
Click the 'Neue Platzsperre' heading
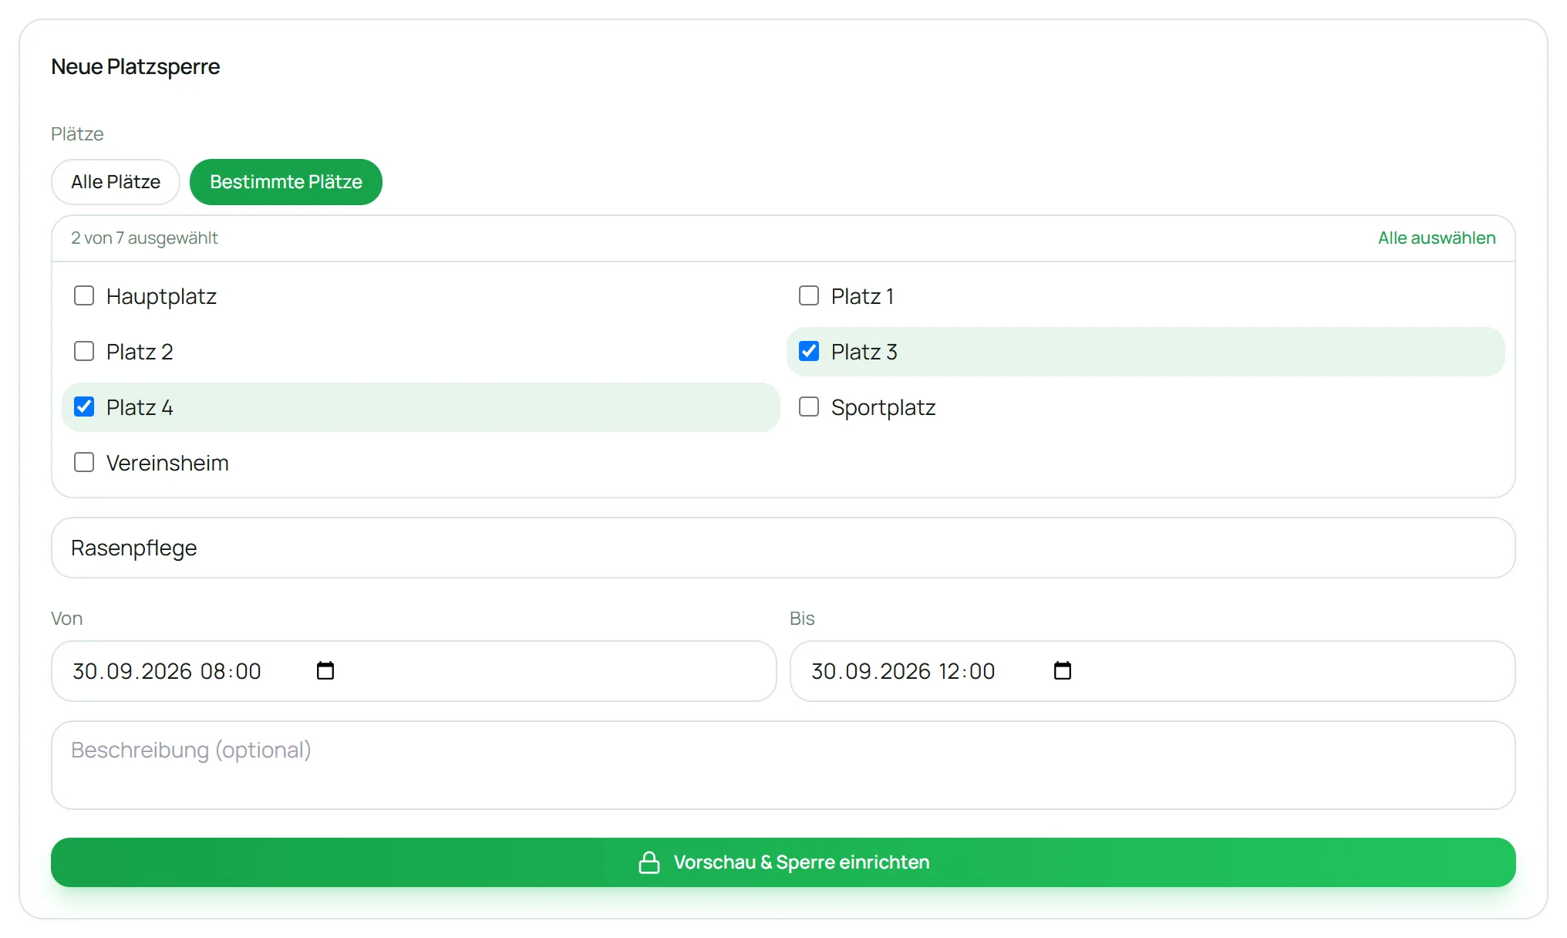(136, 66)
